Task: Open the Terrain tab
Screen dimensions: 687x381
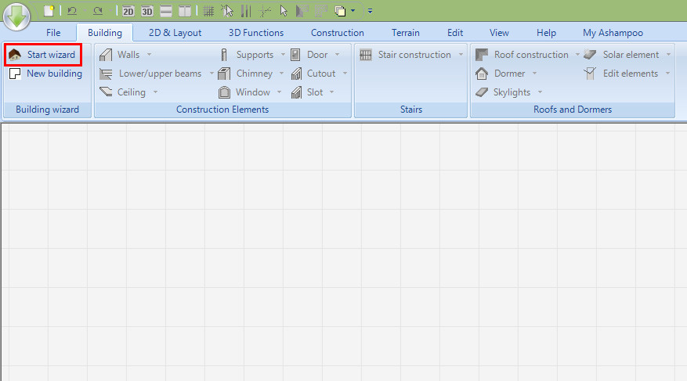Action: click(406, 33)
